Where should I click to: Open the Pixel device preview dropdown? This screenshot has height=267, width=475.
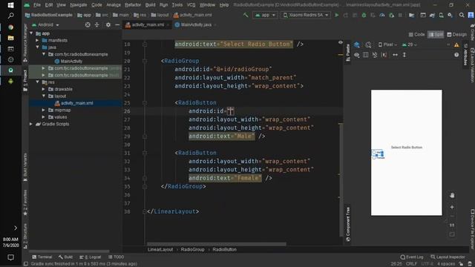(387, 44)
